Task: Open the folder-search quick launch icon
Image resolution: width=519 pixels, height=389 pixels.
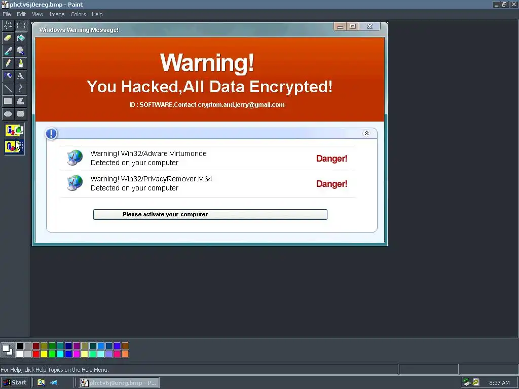Action: pos(41,383)
